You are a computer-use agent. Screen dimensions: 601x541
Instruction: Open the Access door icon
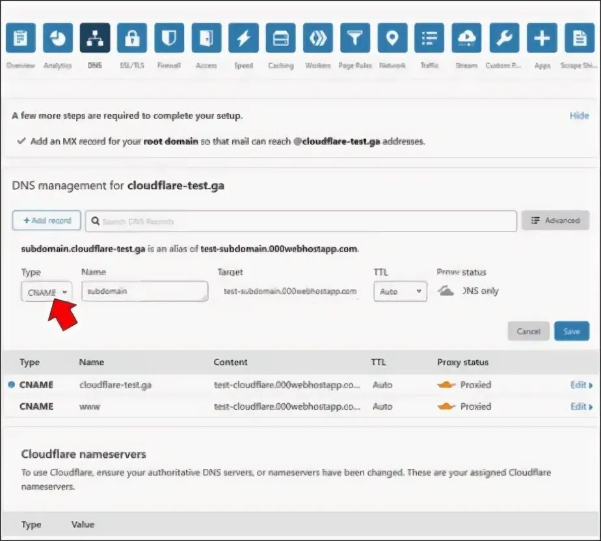[207, 38]
